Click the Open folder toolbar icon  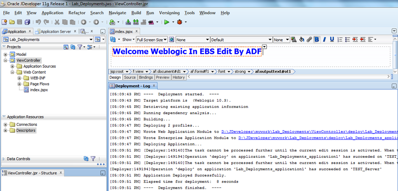(x=12, y=22)
